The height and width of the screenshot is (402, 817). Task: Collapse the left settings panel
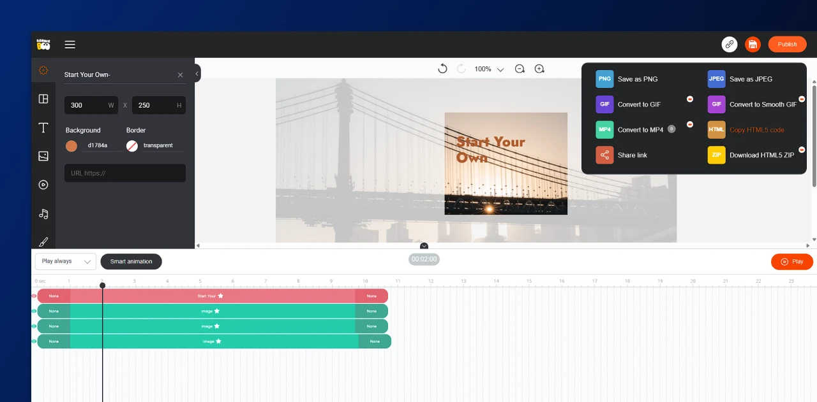click(197, 74)
